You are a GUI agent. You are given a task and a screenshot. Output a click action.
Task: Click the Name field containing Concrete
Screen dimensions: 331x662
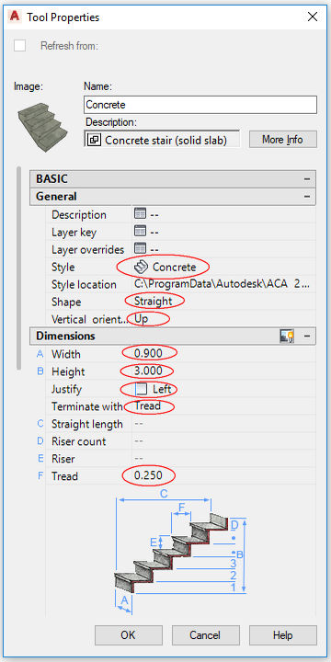point(200,105)
